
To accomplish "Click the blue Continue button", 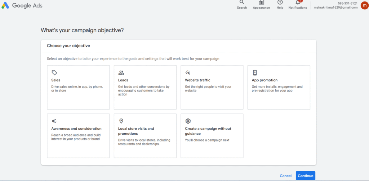I will tap(306, 176).
